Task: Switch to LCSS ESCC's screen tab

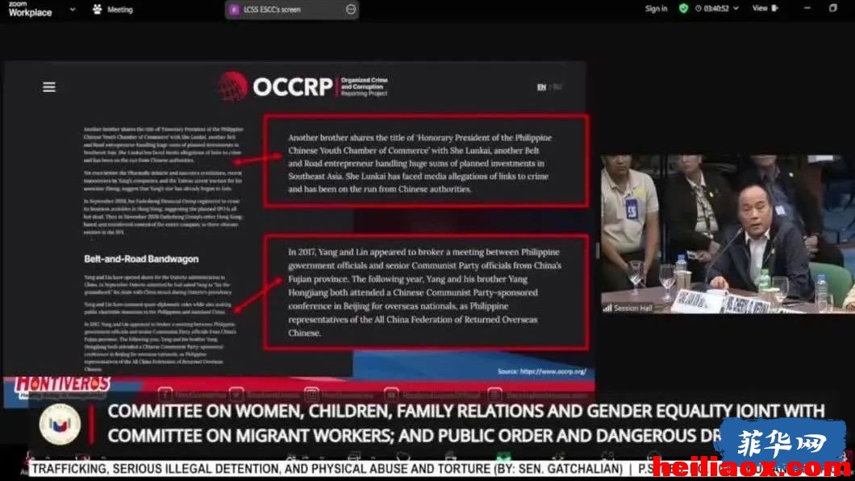Action: click(x=292, y=9)
